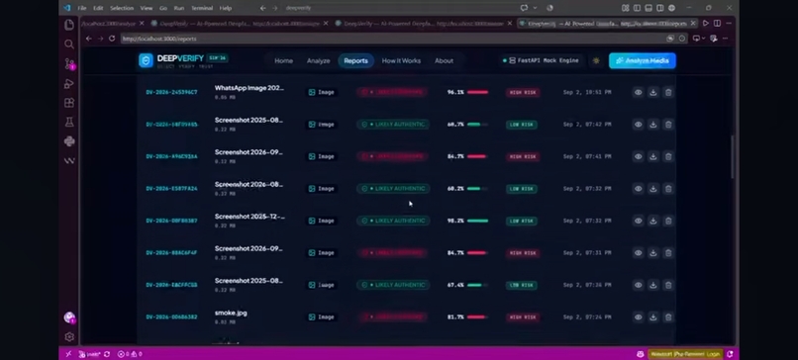798x360 pixels.
Task: Toggle the sun light-theme icon
Action: 596,60
